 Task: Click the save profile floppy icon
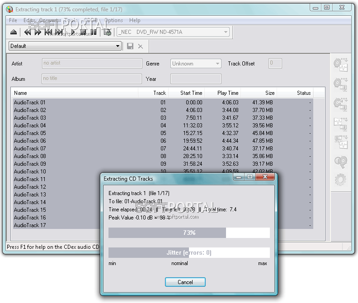[x=130, y=46]
